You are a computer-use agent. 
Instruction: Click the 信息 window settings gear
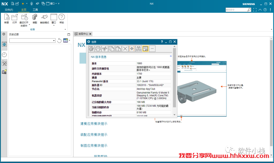89,42
